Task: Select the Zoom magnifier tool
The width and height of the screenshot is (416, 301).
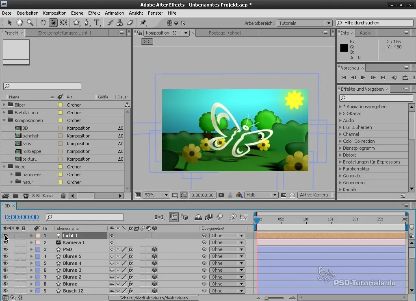Action: point(30,23)
